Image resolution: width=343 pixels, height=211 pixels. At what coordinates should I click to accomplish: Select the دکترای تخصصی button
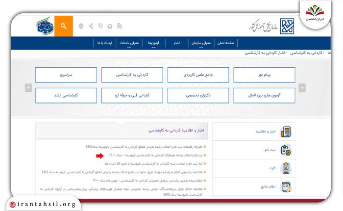pyautogui.click(x=198, y=96)
